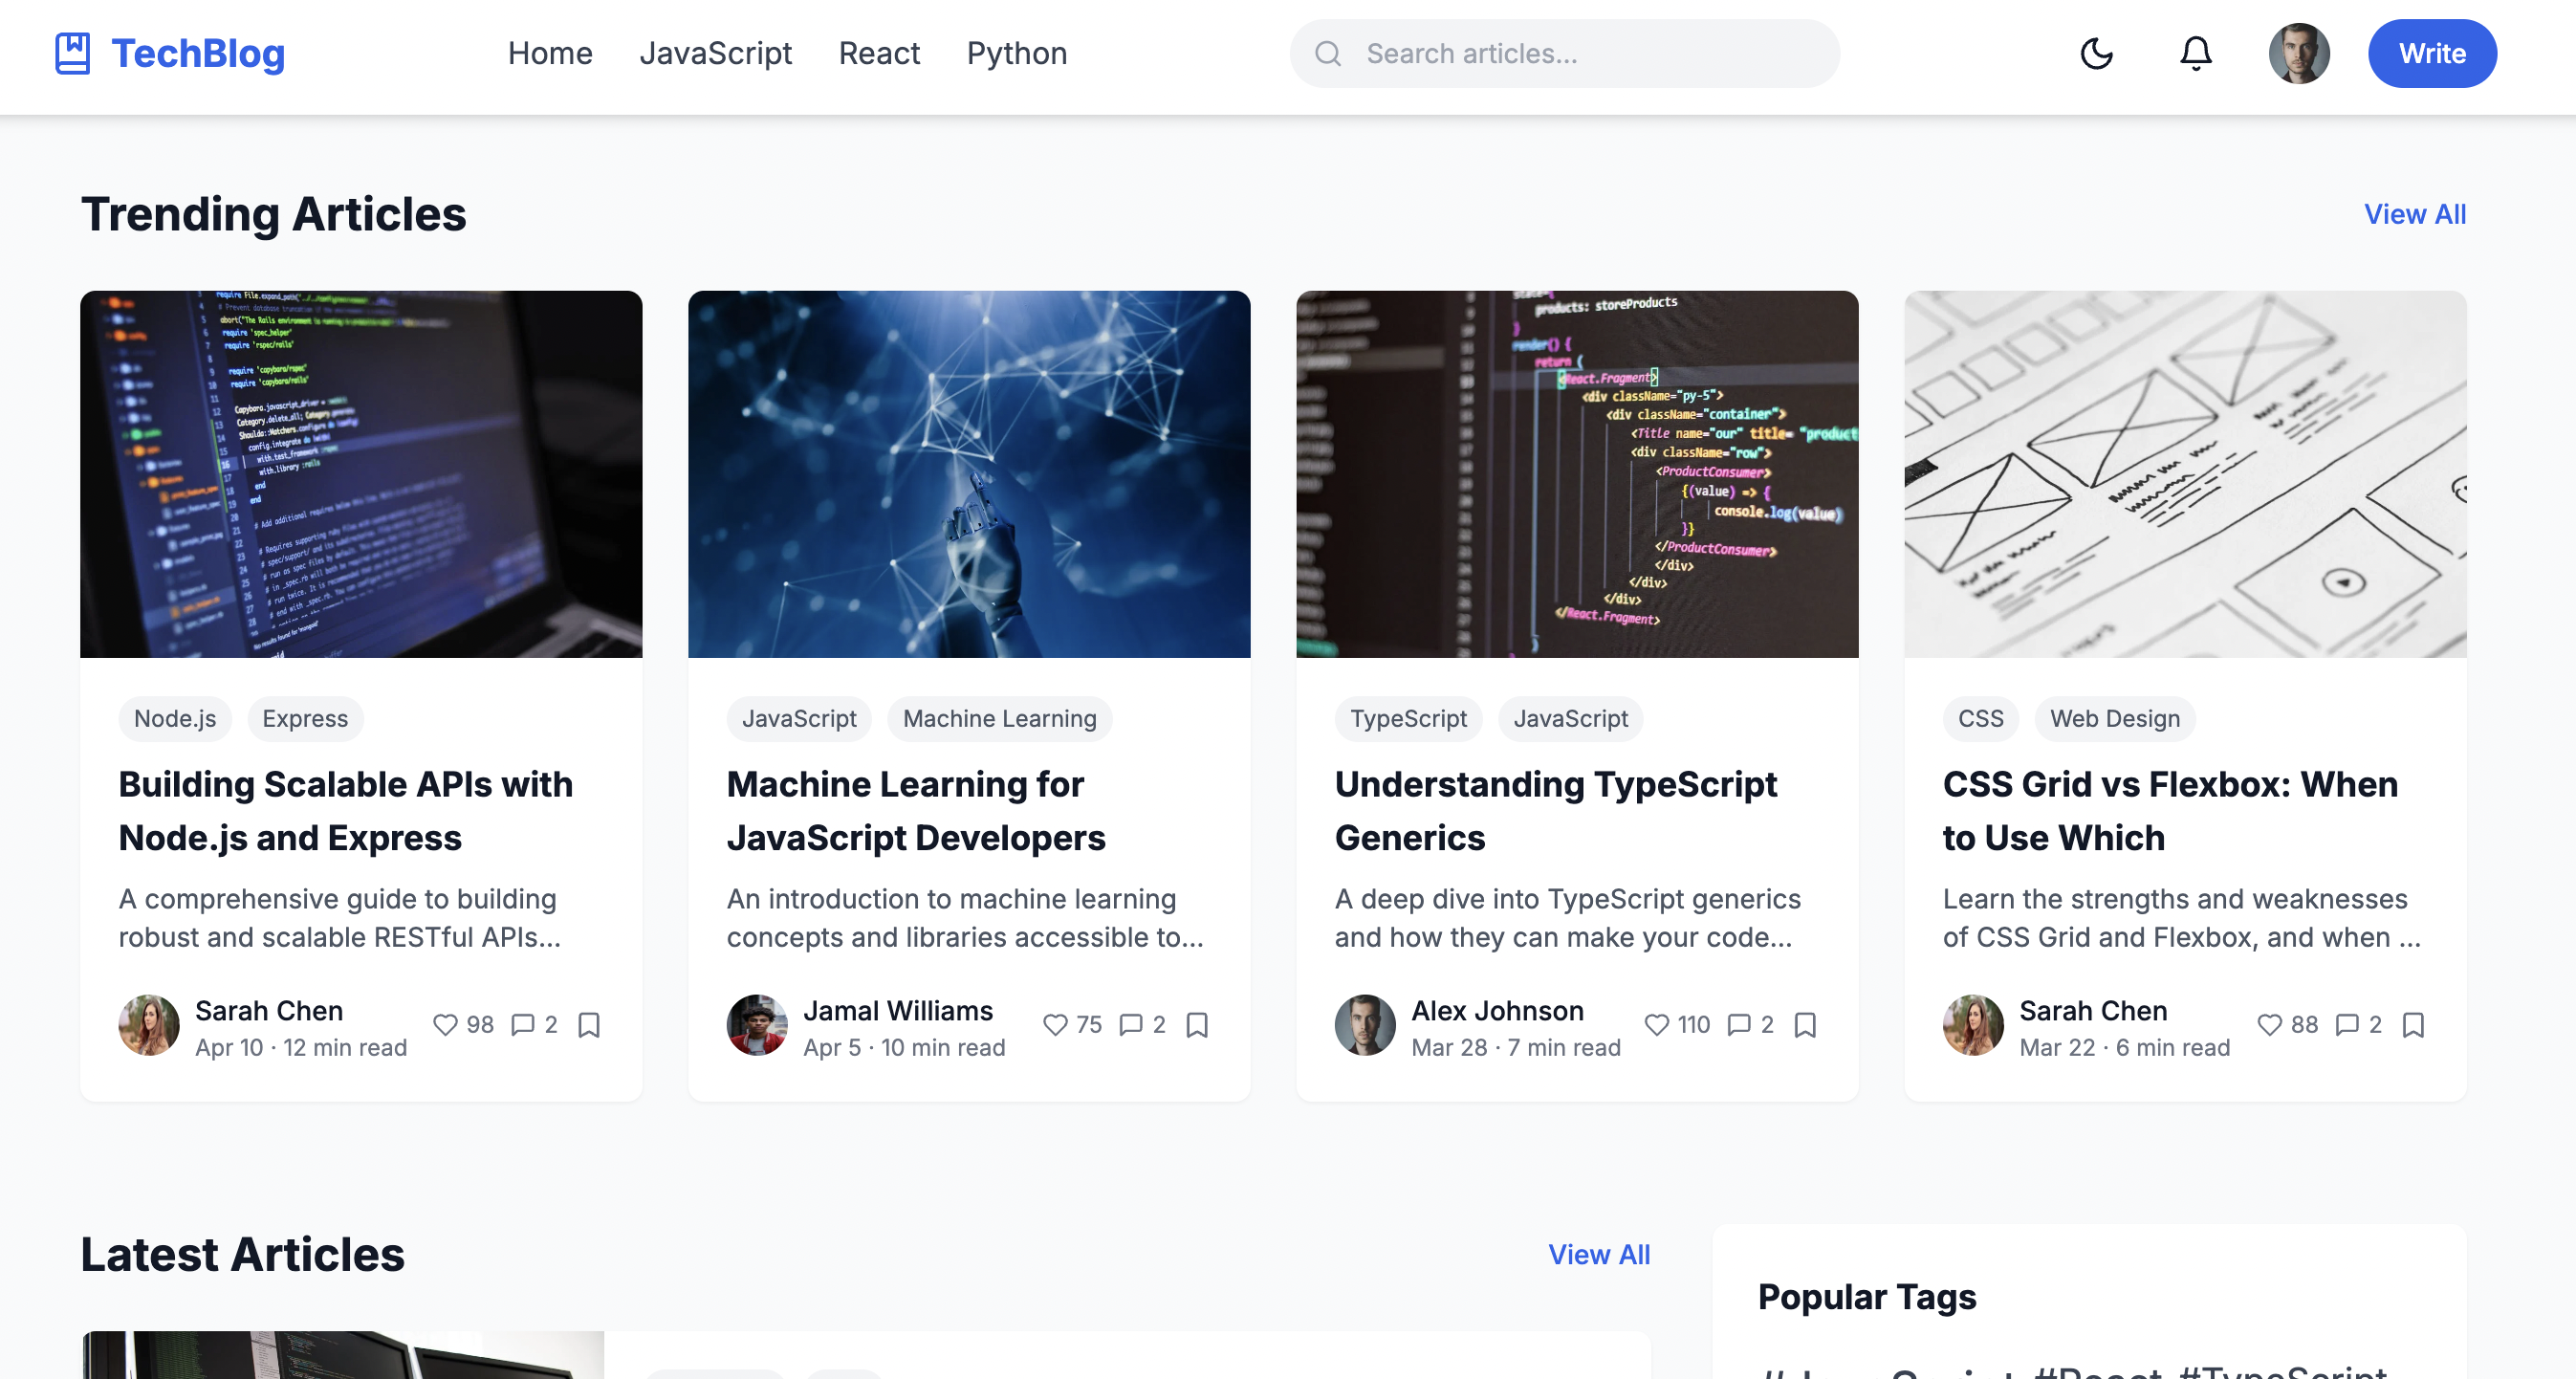Click View All for Latest Articles
This screenshot has width=2576, height=1379.
coord(1598,1254)
